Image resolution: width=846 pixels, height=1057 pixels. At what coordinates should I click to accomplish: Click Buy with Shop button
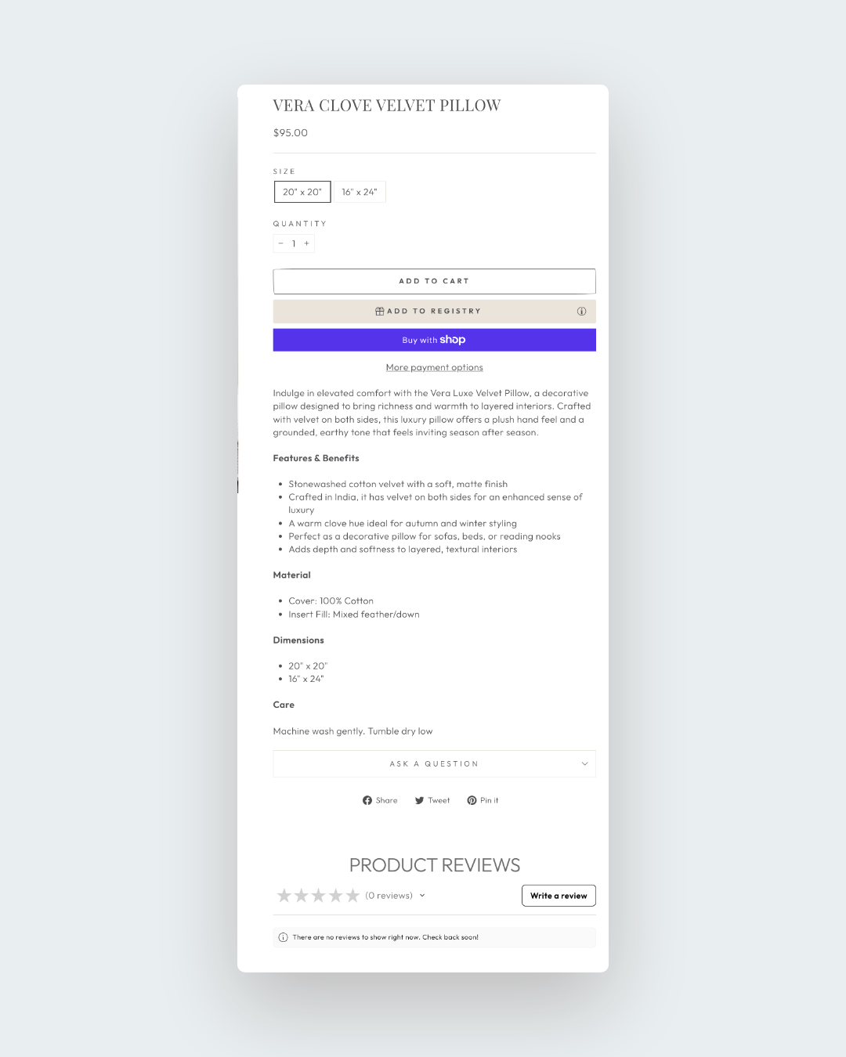434,340
